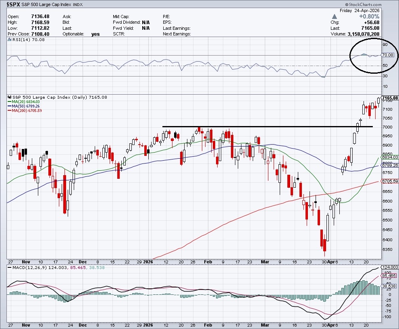Click the candlestick icon before the daily chart title

(x=10, y=97)
